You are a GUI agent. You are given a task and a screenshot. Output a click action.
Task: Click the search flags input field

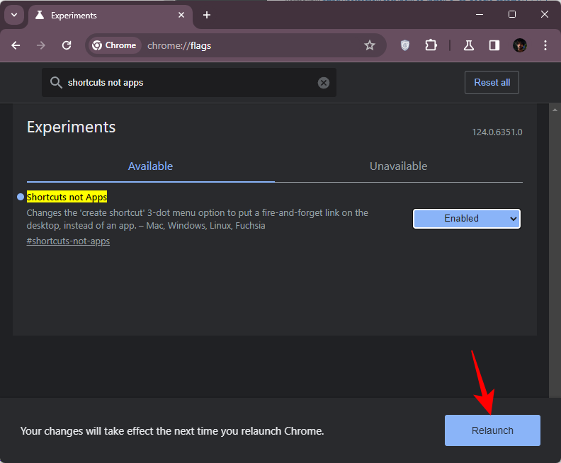(188, 83)
